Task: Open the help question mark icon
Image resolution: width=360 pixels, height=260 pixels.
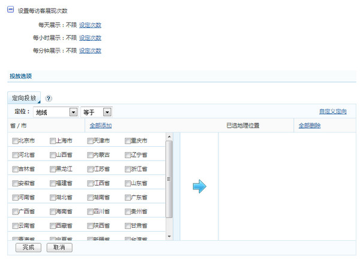Action: tap(49, 98)
